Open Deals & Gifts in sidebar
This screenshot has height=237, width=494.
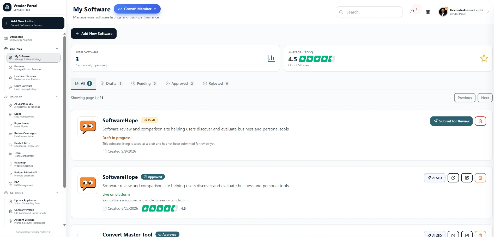click(33, 144)
